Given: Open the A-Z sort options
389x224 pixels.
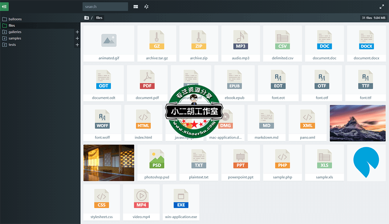Looking at the screenshot, I should [x=146, y=7].
